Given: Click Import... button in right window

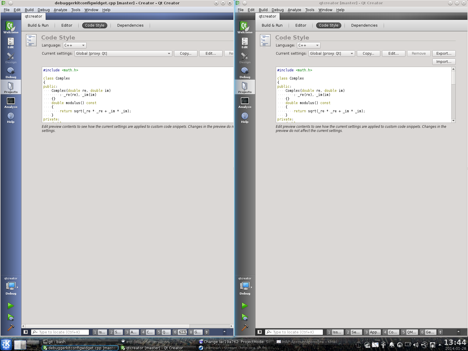Looking at the screenshot, I should tap(444, 62).
